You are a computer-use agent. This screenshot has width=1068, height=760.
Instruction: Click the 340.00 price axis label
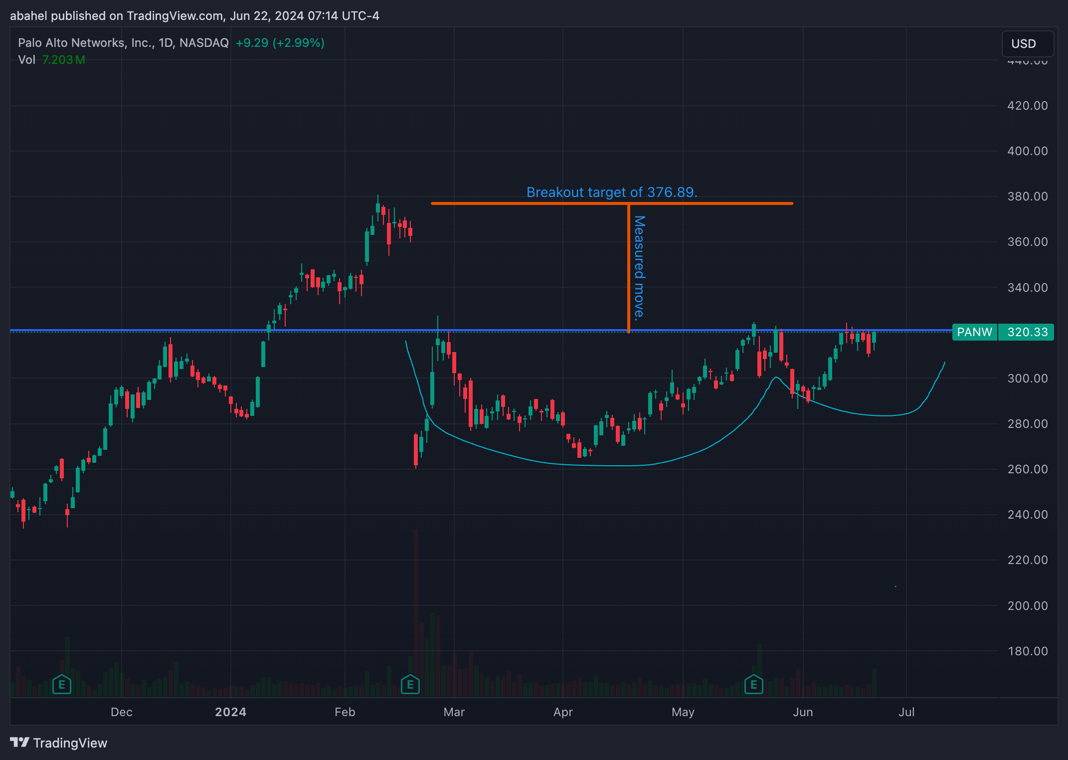coord(1027,288)
